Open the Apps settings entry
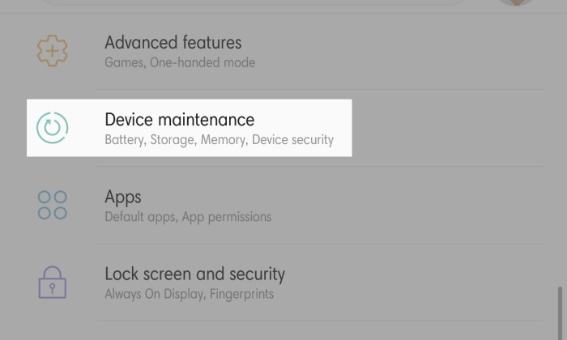Image resolution: width=567 pixels, height=340 pixels. coord(283,205)
